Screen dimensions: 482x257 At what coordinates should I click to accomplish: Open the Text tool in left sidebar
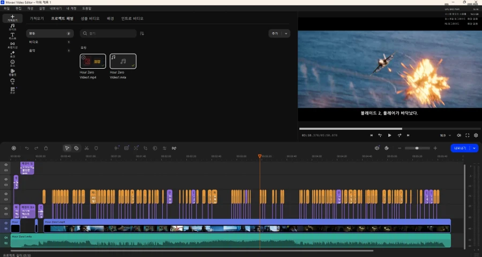[x=12, y=36]
